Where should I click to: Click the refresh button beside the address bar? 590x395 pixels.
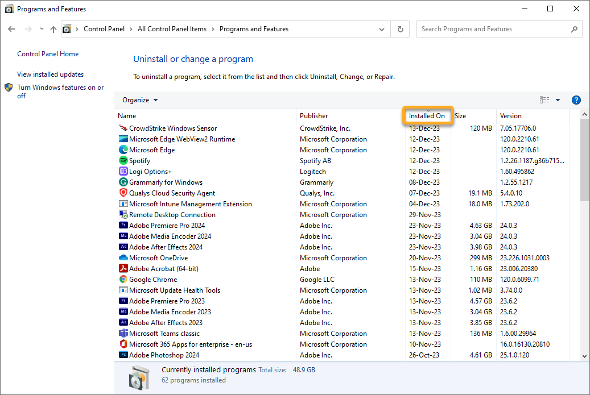click(x=401, y=29)
